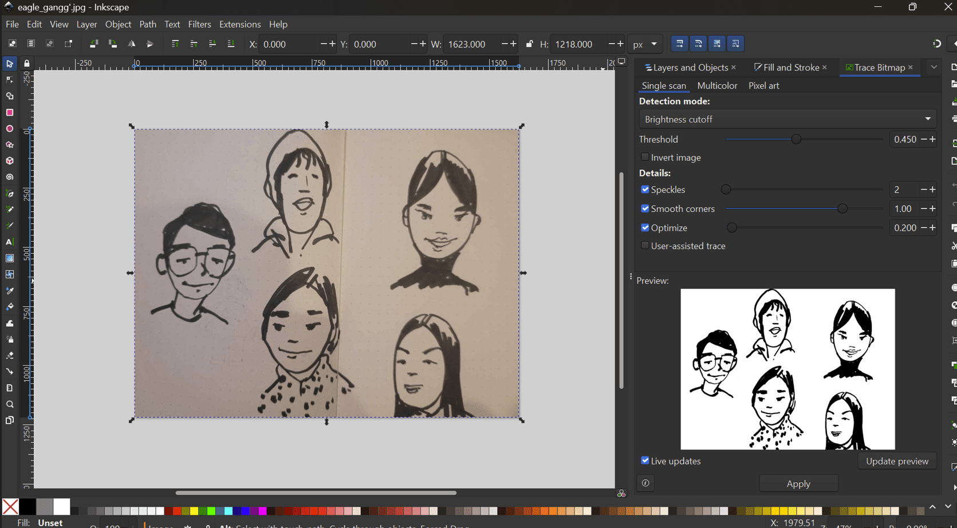Open the File menu
Image resolution: width=957 pixels, height=528 pixels.
point(12,25)
